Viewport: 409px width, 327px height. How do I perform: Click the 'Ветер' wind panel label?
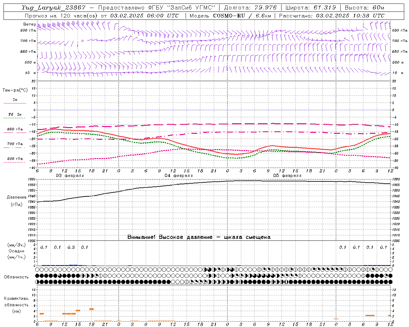[x=29, y=24]
